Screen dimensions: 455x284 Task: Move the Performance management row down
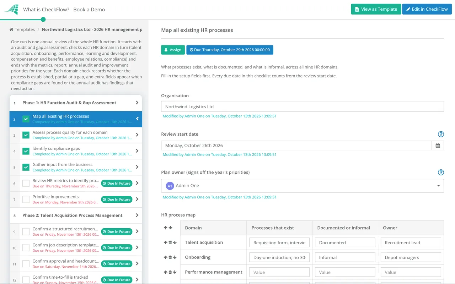tap(175, 272)
